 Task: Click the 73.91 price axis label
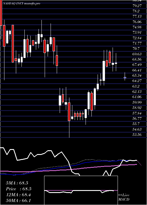tap(137, 33)
